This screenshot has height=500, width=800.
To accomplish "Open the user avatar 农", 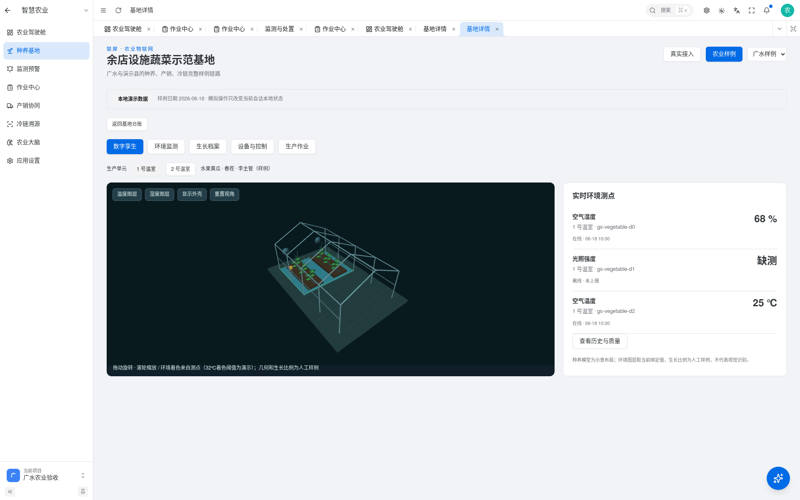I will [787, 10].
